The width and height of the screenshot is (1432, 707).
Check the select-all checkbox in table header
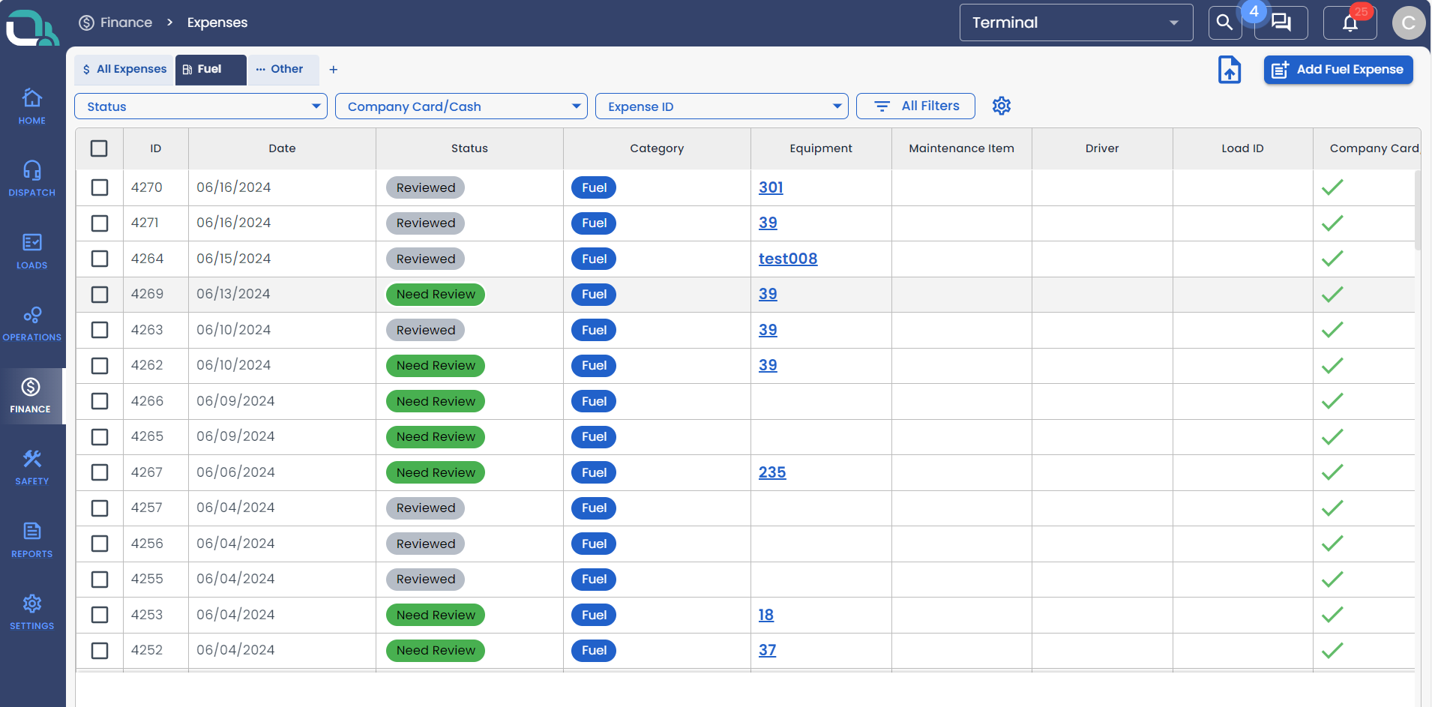99,148
